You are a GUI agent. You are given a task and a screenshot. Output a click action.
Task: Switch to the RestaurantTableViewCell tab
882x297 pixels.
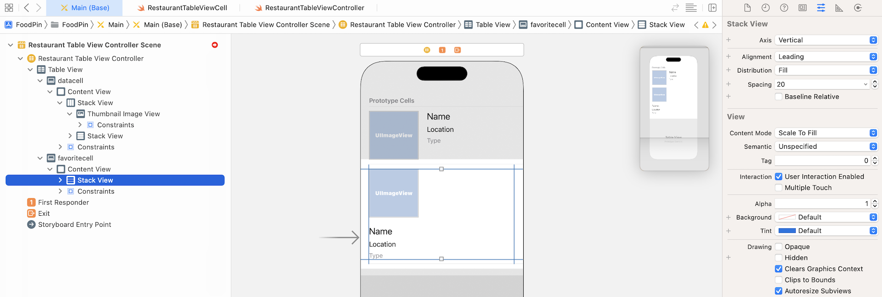click(182, 8)
